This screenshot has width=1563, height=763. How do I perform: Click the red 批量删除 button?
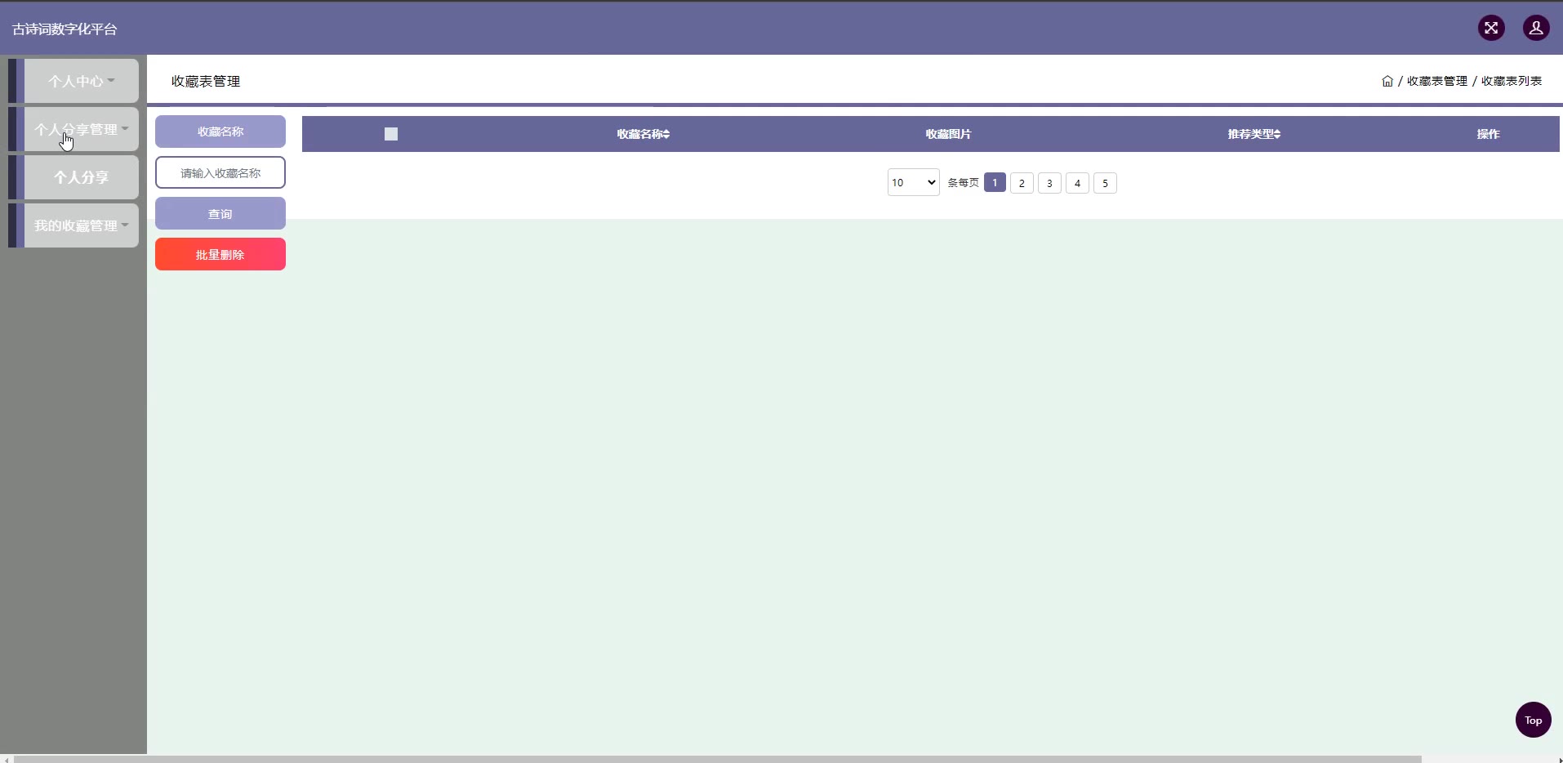coord(220,254)
